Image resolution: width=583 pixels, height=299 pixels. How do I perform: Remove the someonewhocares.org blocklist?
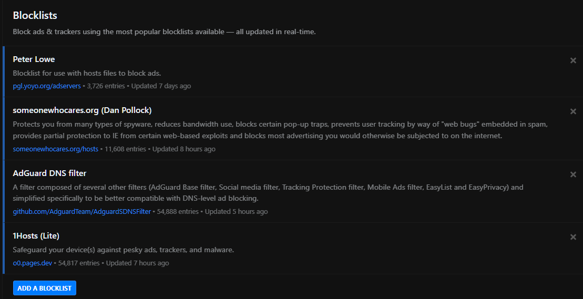[573, 111]
